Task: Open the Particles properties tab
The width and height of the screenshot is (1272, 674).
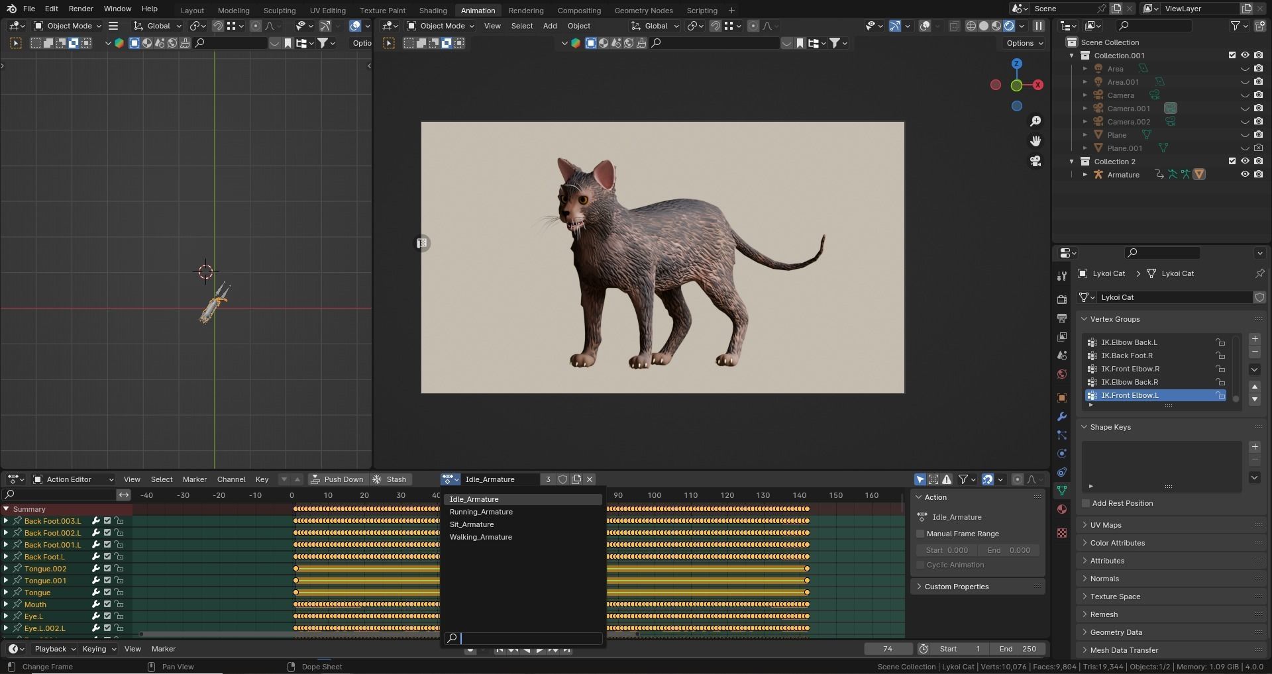Action: click(1062, 435)
